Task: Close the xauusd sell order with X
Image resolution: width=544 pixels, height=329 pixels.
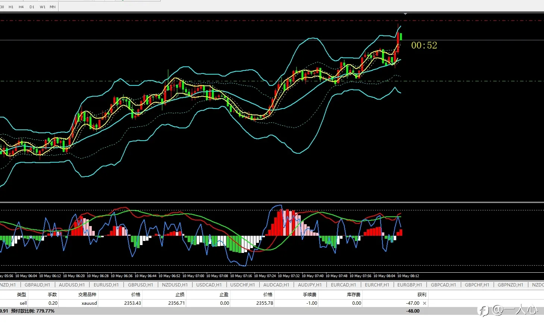Action: coord(425,303)
